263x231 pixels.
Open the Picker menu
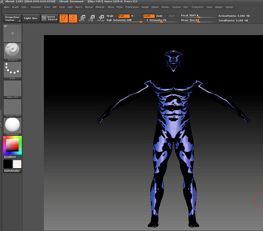(x=120, y=7)
